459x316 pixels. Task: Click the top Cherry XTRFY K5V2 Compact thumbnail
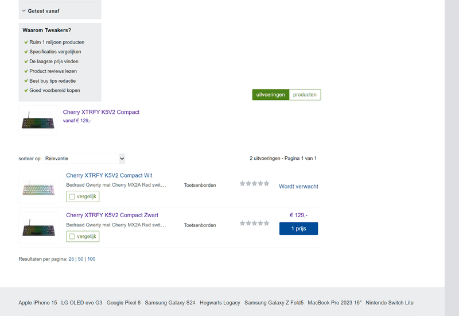pyautogui.click(x=38, y=120)
